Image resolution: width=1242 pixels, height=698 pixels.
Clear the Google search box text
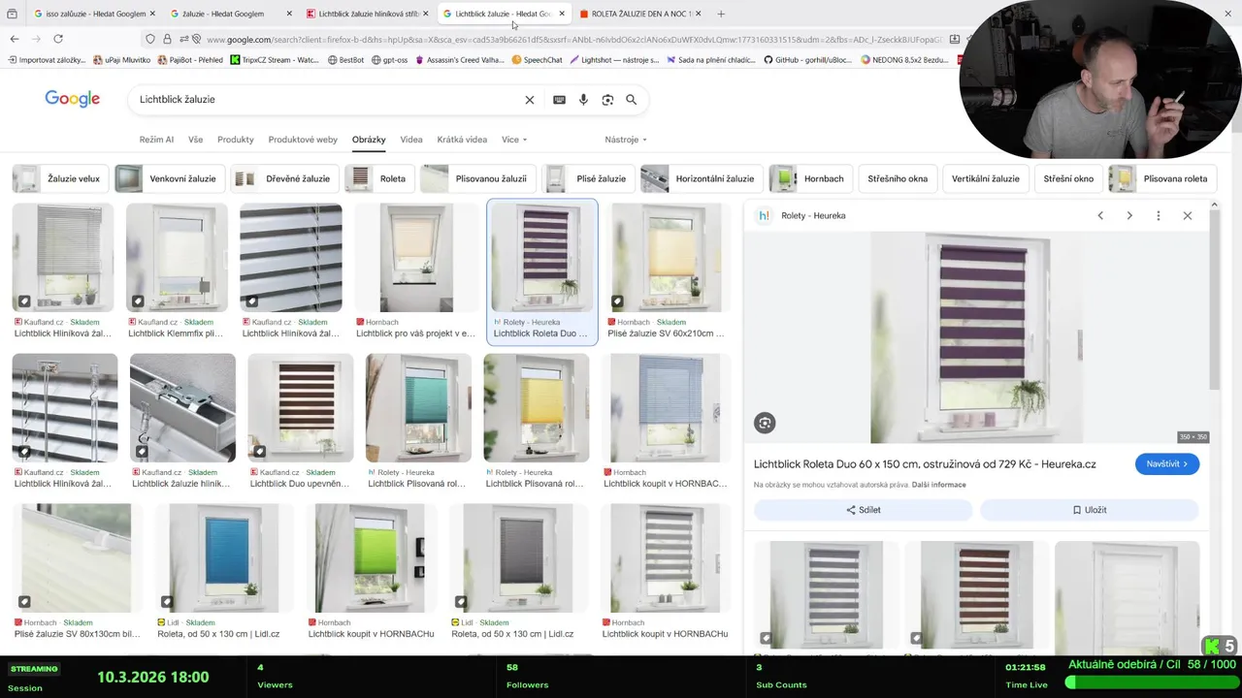point(530,100)
